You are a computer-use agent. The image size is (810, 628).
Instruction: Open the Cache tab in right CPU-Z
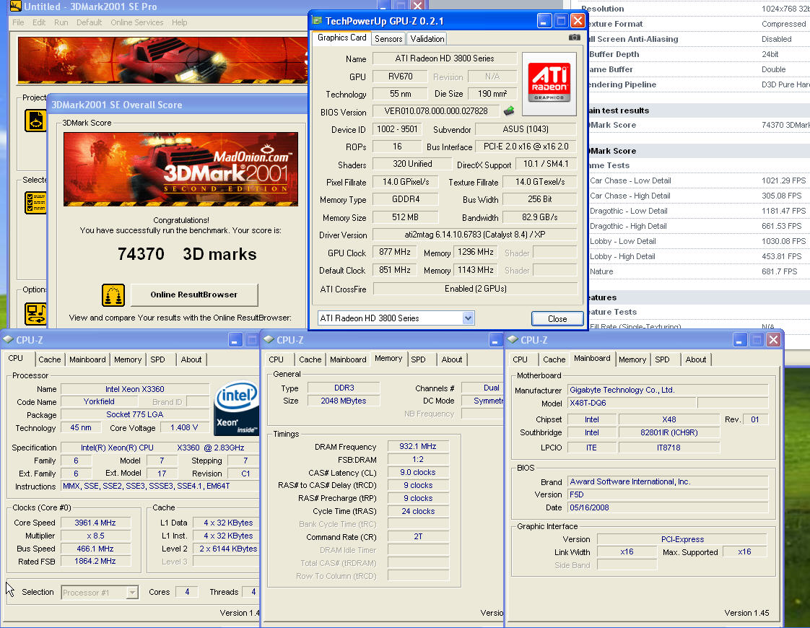pos(554,359)
